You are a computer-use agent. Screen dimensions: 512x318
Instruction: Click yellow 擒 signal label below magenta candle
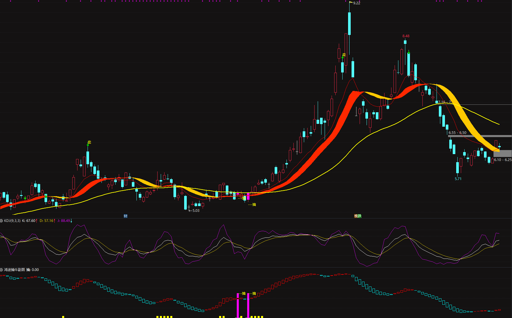pos(254,205)
